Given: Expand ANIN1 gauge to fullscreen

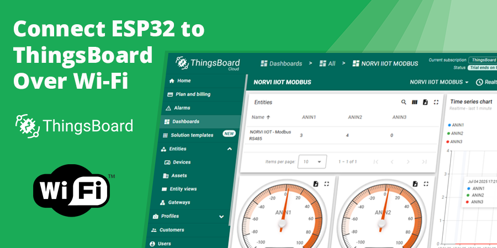Looking at the screenshot, I should tap(326, 184).
